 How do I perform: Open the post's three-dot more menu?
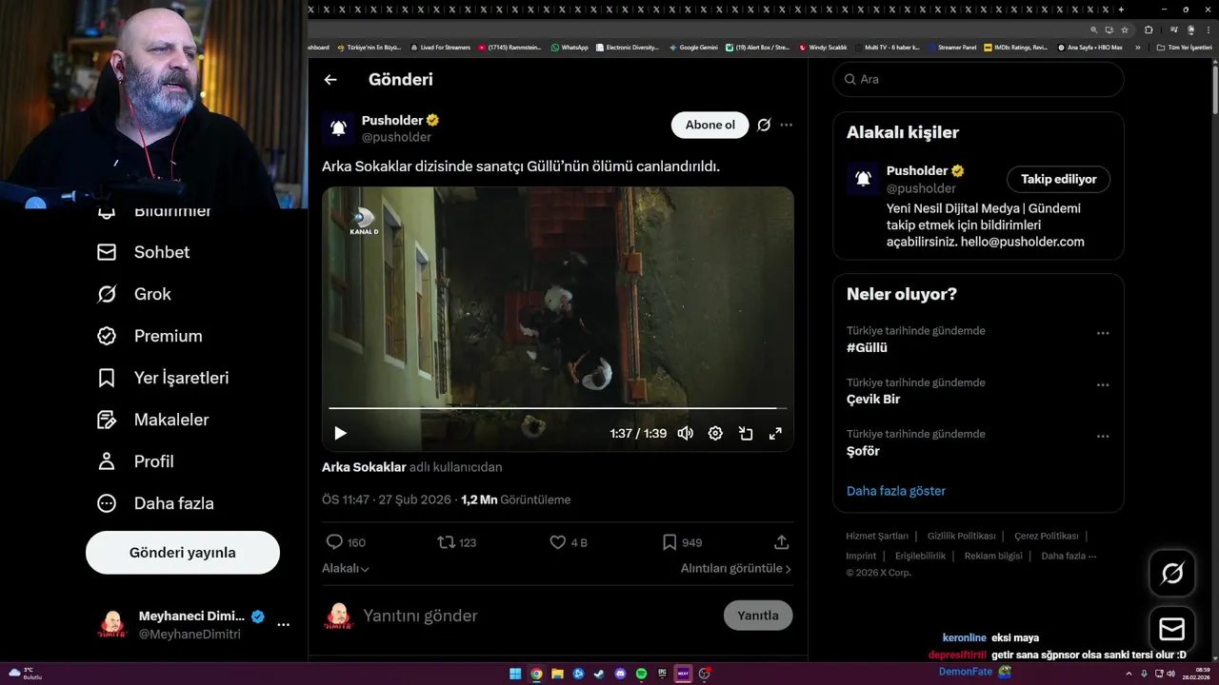[786, 125]
